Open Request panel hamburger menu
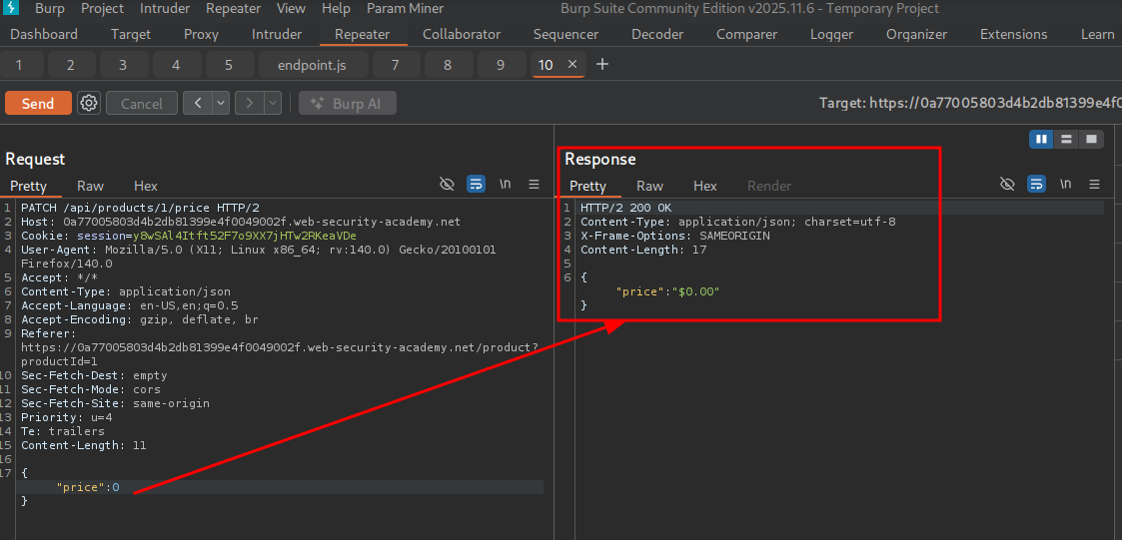The height and width of the screenshot is (540, 1122). 534,185
